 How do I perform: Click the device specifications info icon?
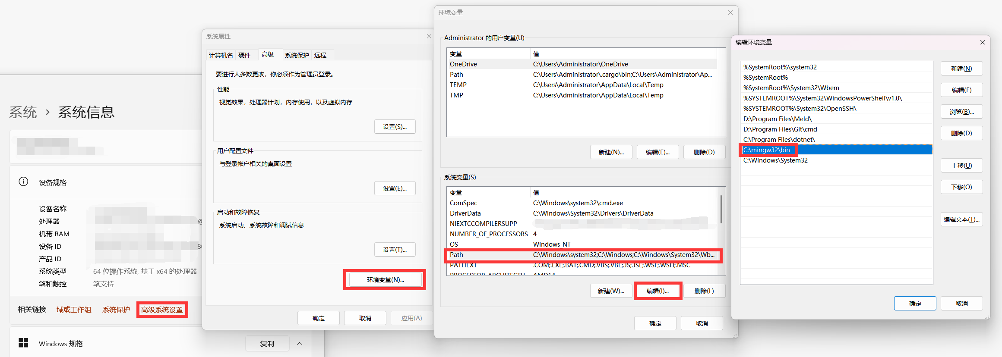(23, 182)
